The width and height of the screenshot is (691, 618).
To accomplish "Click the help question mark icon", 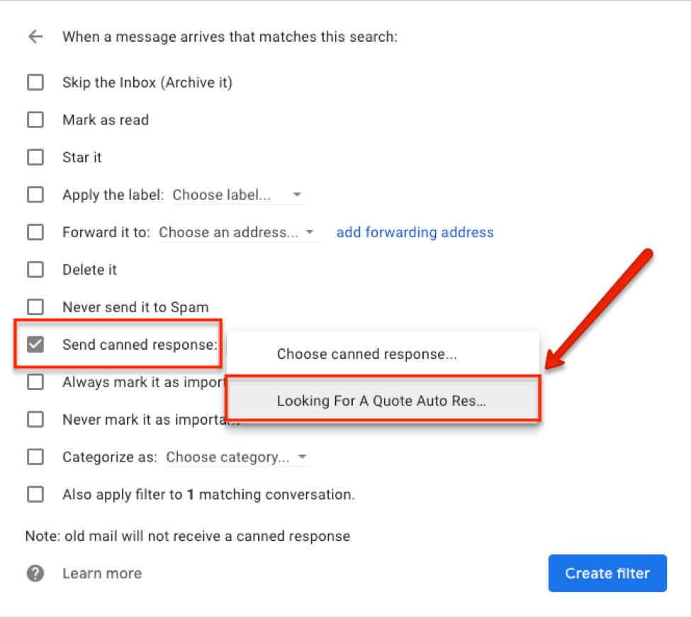I will tap(35, 573).
